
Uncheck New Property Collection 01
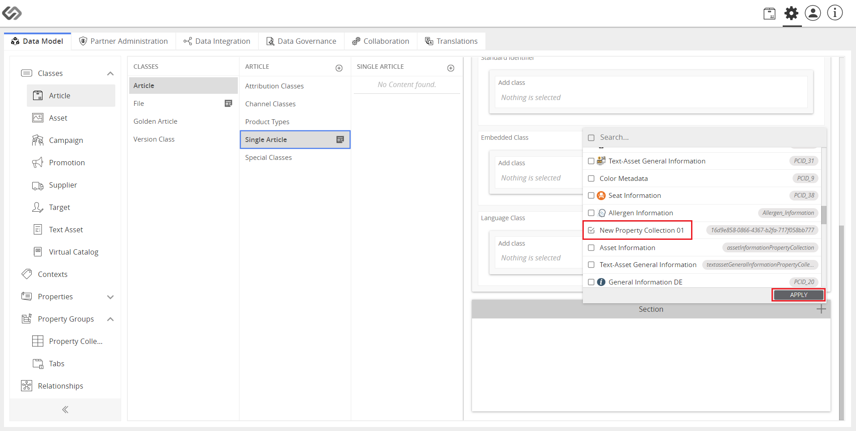(x=591, y=230)
